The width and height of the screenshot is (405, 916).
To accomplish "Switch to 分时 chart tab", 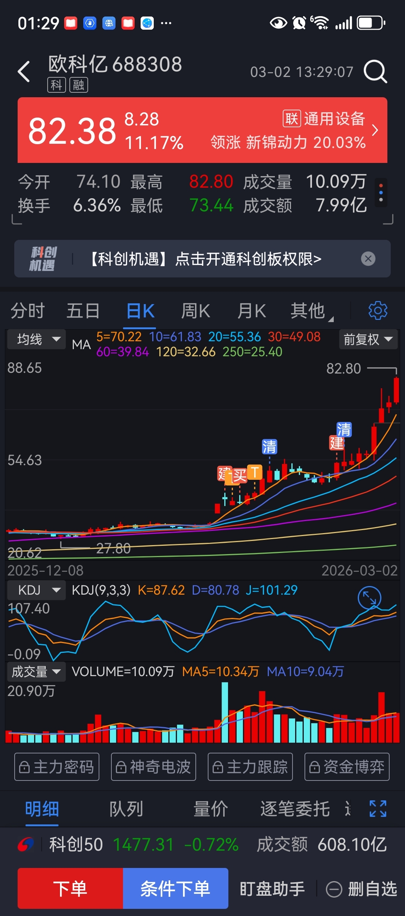I will [x=28, y=311].
